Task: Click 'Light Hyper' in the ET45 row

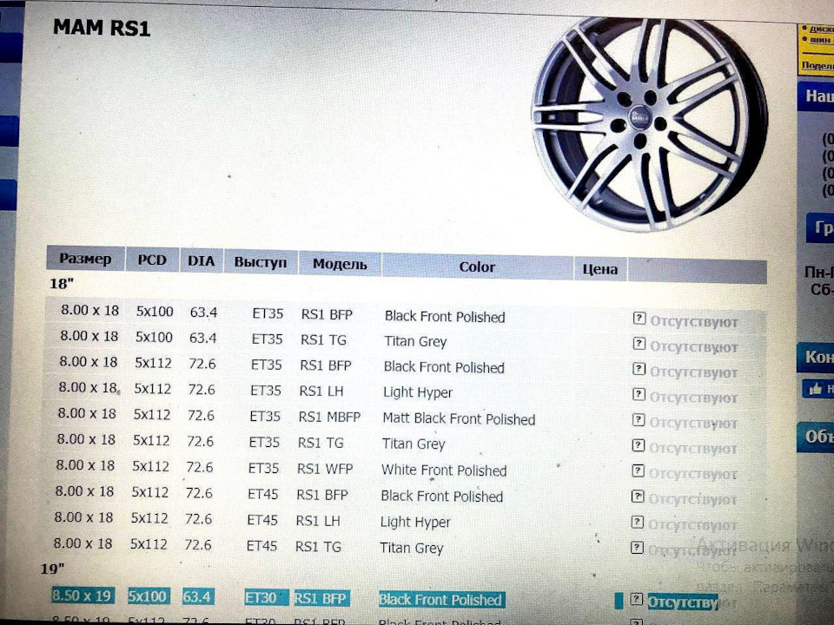Action: click(415, 523)
